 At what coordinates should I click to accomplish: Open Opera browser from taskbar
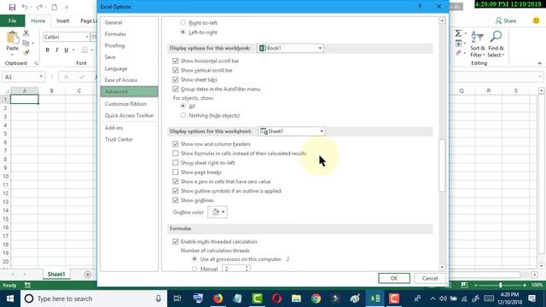tap(276, 298)
